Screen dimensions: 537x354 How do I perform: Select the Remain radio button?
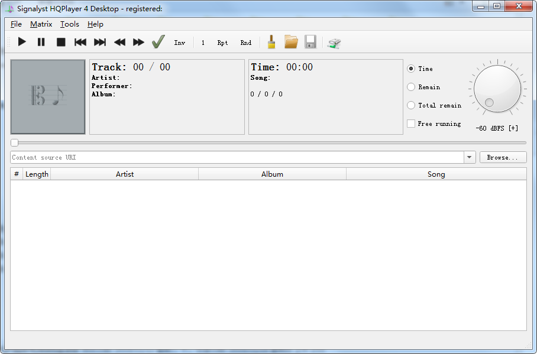click(411, 87)
